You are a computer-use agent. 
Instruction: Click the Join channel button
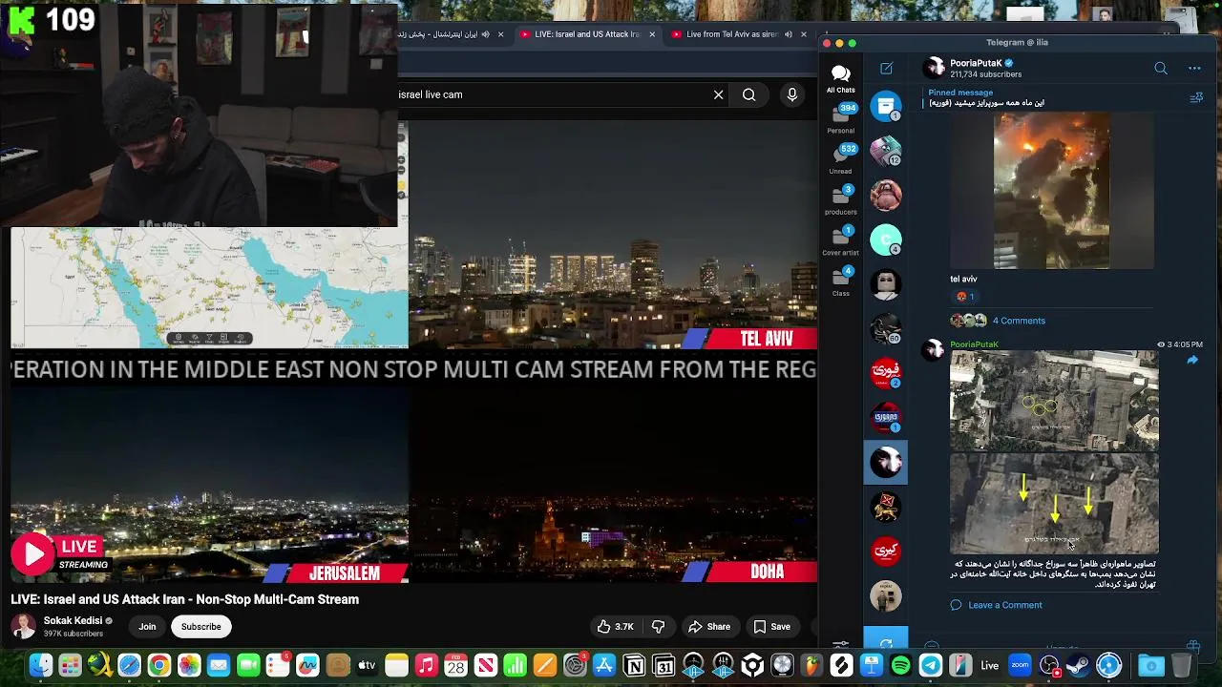[x=147, y=627]
